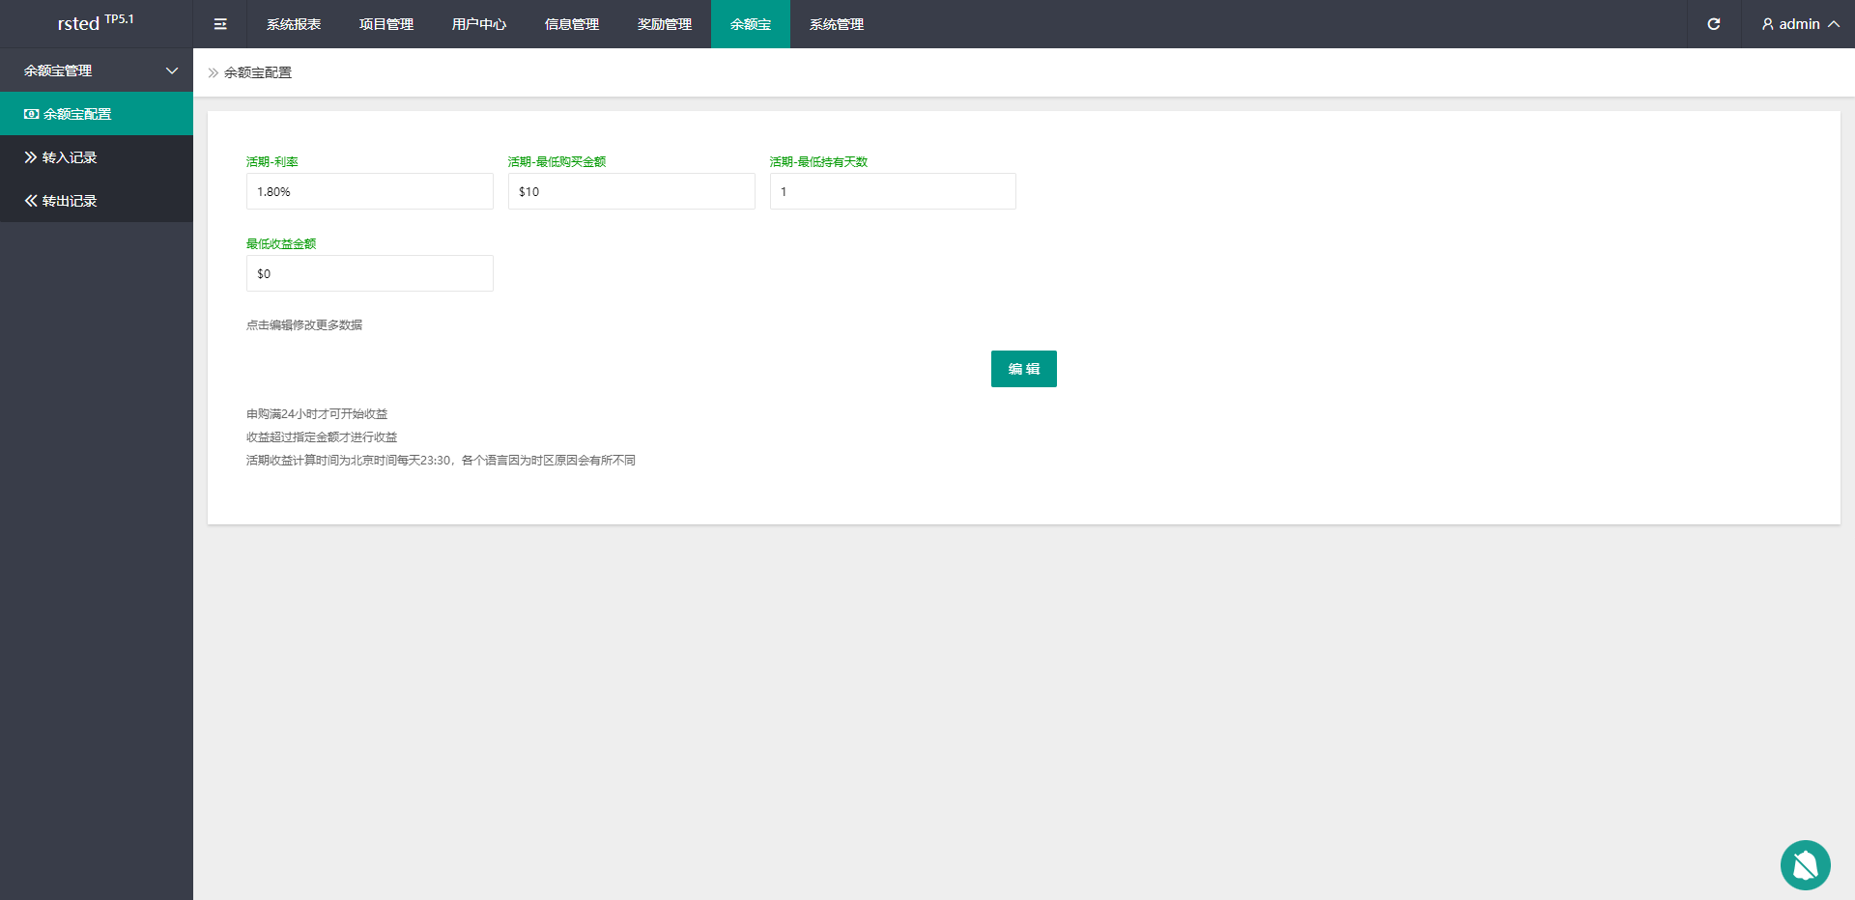The image size is (1855, 900).
Task: Click the refresh icon in top bar
Action: pos(1713,24)
